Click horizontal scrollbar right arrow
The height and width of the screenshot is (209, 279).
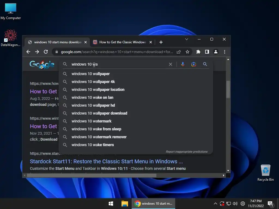pos(224,176)
